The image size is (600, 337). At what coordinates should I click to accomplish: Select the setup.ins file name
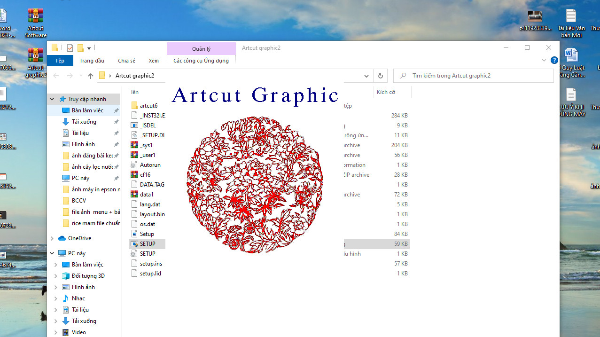point(151,264)
